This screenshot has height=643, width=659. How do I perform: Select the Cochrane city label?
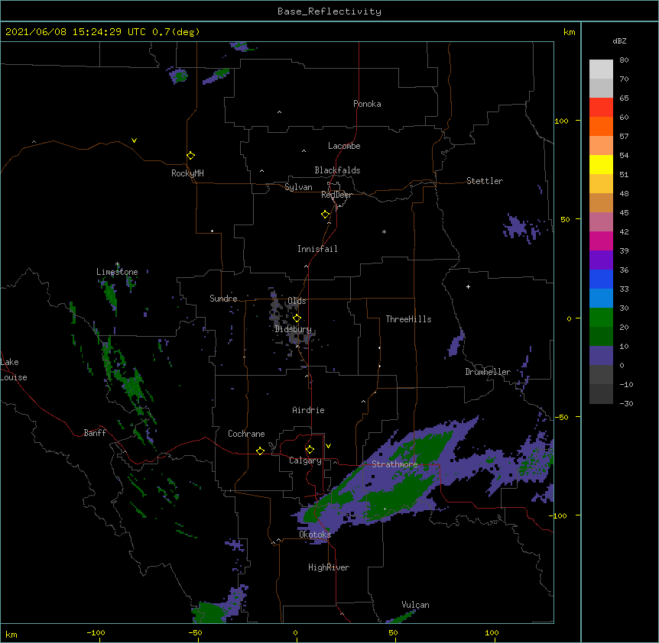[x=246, y=434]
